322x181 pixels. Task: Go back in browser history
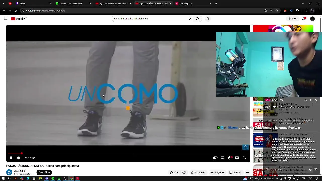(x=4, y=11)
